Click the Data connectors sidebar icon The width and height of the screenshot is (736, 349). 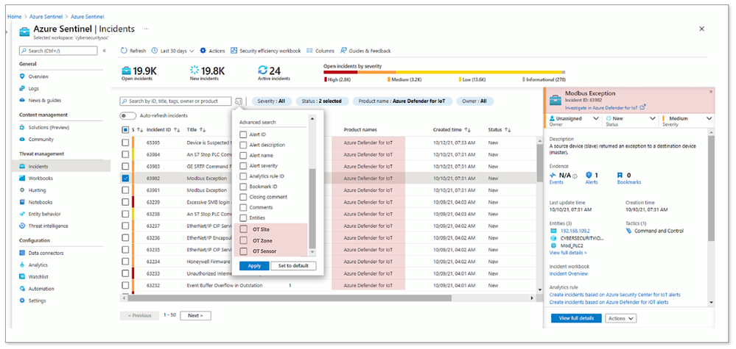22,253
